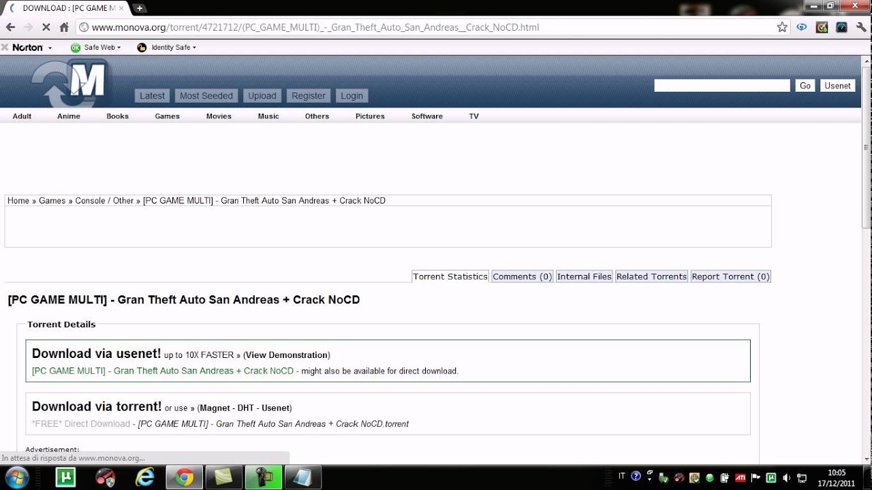Stop the page loading with the X button
This screenshot has height=490, width=872.
coord(46,27)
